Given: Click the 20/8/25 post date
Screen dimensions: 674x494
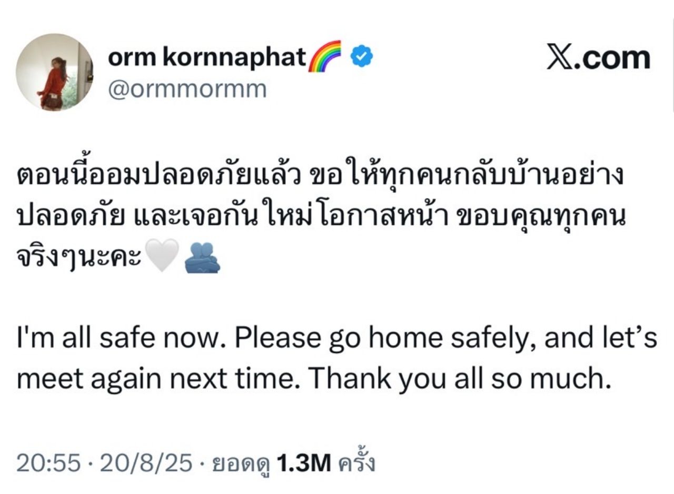Looking at the screenshot, I should pos(144,463).
